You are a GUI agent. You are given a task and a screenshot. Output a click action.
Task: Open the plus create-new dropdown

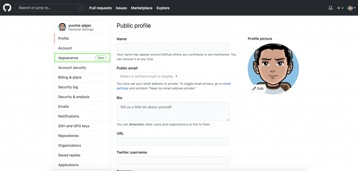pyautogui.click(x=340, y=8)
